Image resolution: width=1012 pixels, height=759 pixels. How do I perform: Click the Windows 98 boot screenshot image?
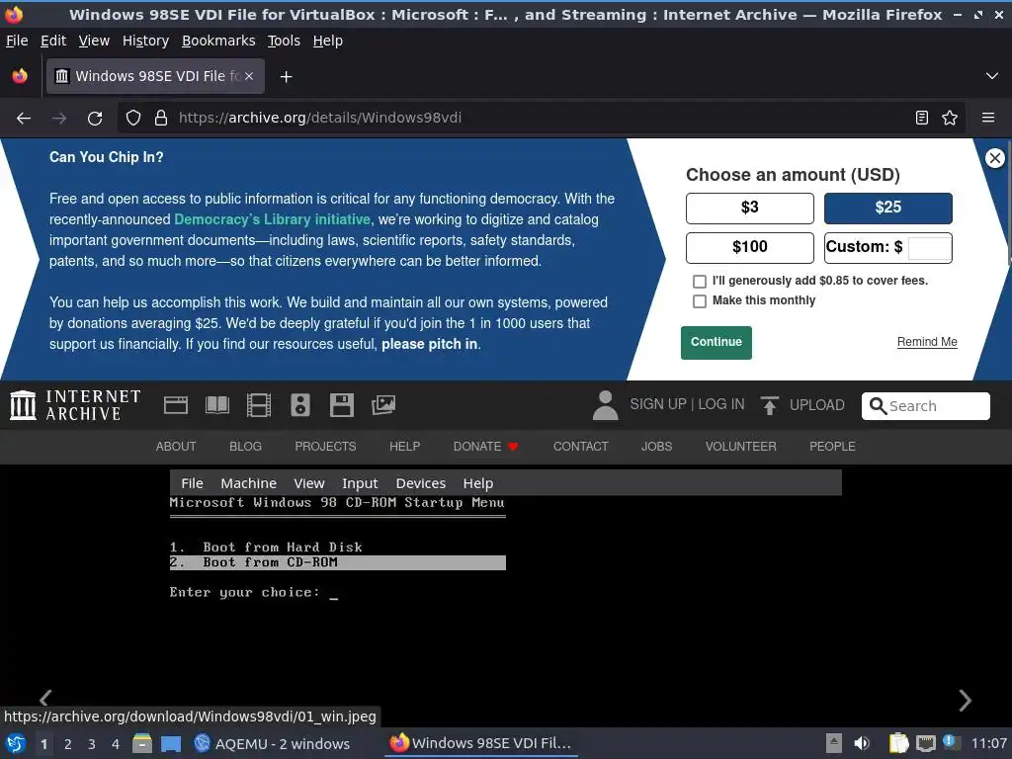[x=505, y=587]
